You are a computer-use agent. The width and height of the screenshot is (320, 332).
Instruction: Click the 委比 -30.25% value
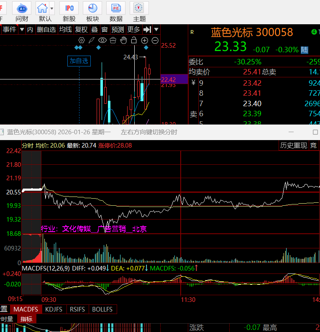coord(248,62)
